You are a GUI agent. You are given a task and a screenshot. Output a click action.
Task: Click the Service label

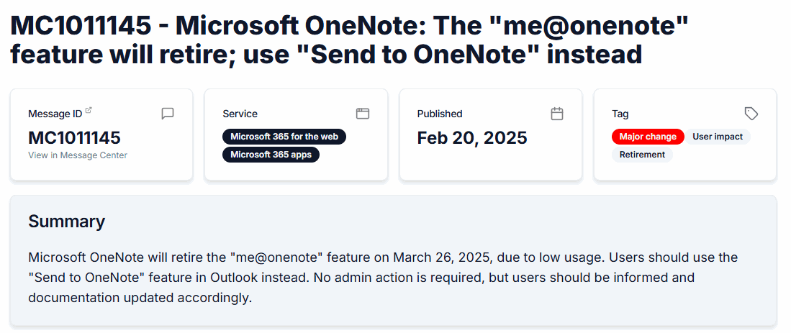[x=240, y=114]
